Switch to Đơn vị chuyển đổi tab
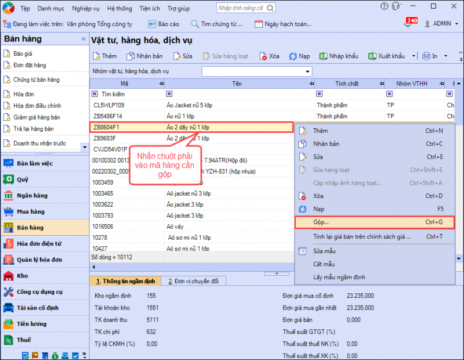464x360 pixels. click(x=193, y=282)
